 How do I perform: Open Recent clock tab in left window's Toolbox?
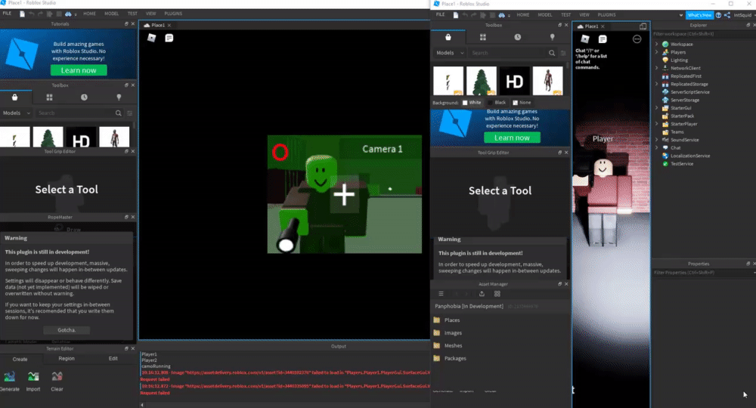click(84, 97)
